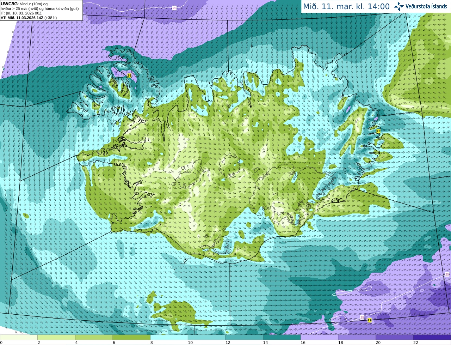Select the 12–14 m/s legend color
Viewport: 451px width, 345px height.
(244, 337)
